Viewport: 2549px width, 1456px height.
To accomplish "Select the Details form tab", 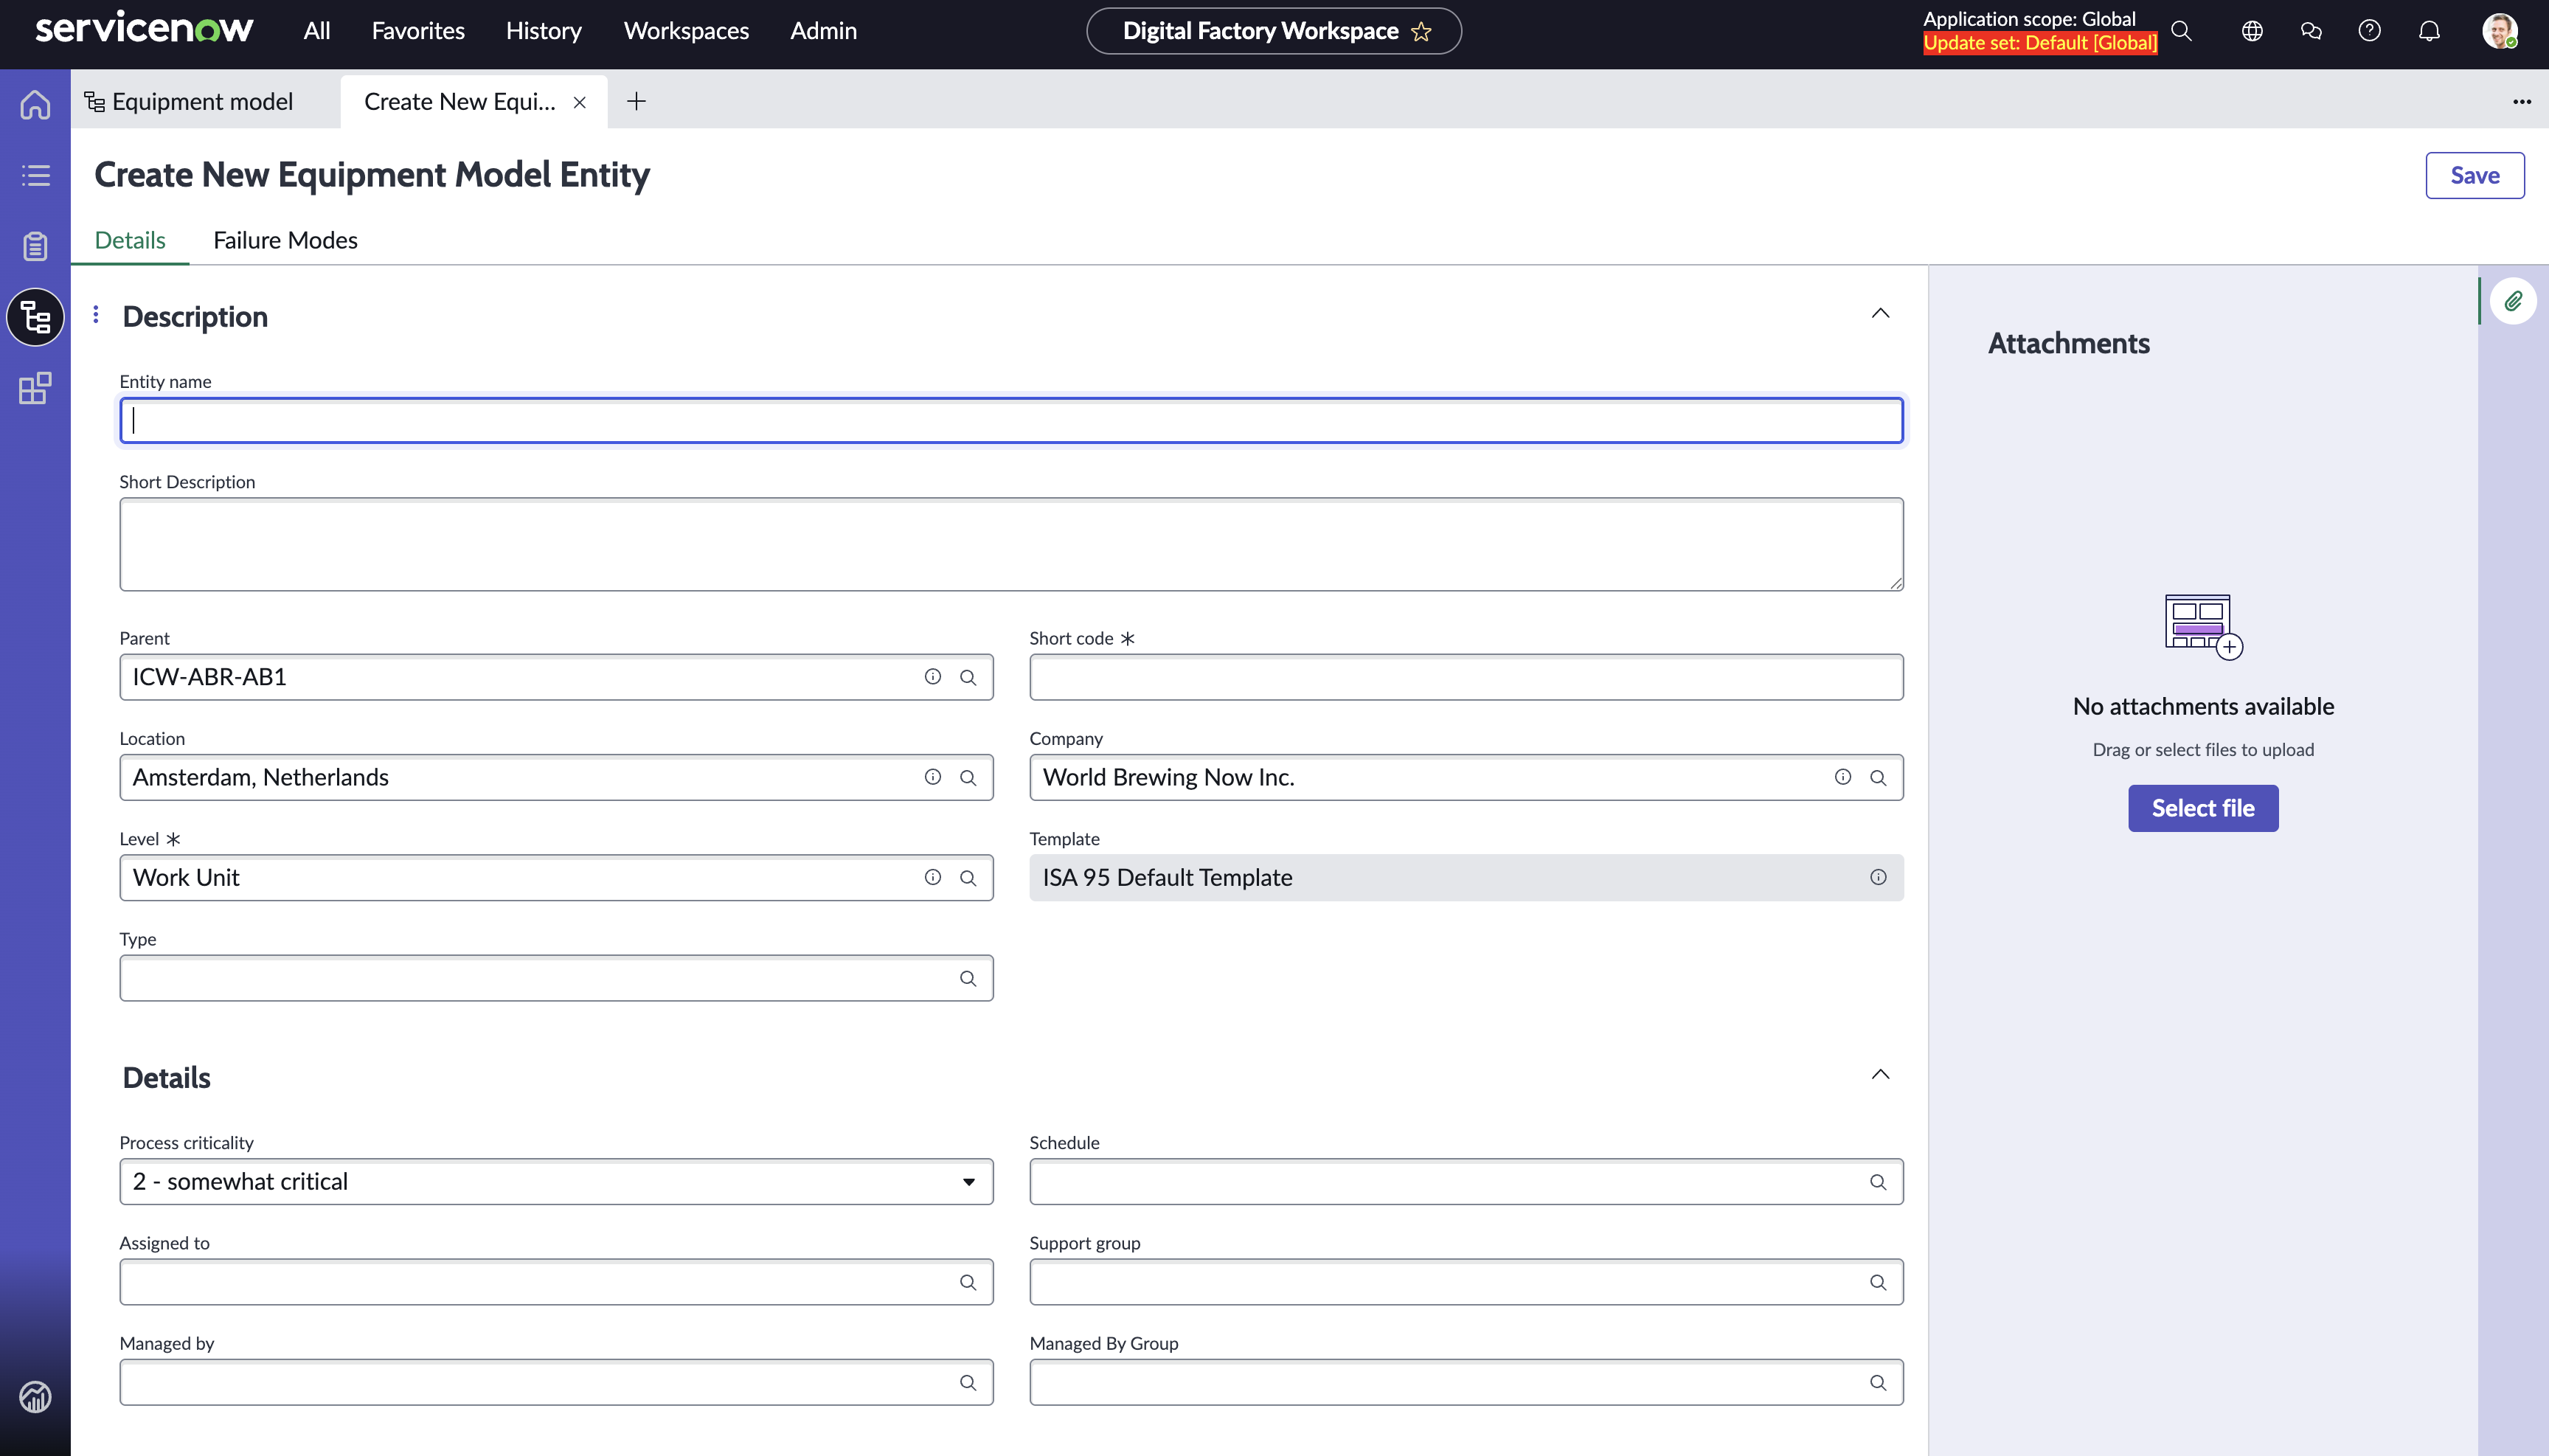I will click(130, 240).
